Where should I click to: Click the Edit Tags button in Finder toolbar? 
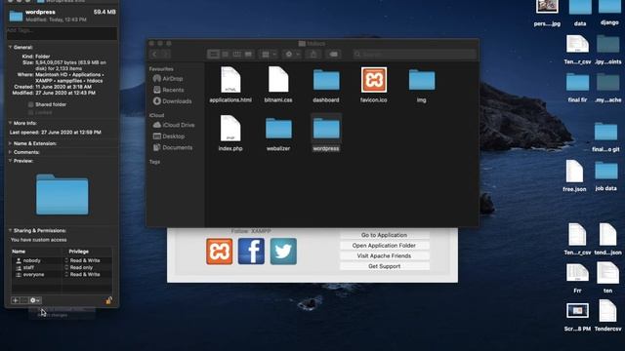(334, 55)
